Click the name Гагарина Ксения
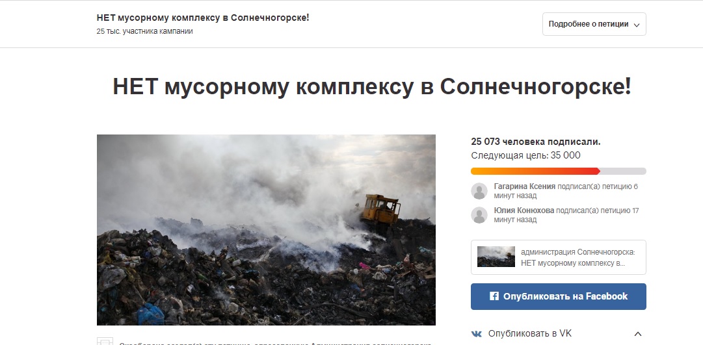The height and width of the screenshot is (345, 703). coord(525,186)
